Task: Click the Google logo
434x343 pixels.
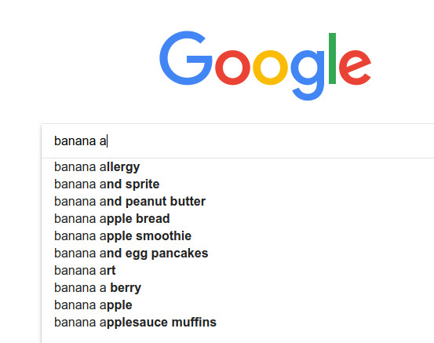Action: pyautogui.click(x=265, y=66)
